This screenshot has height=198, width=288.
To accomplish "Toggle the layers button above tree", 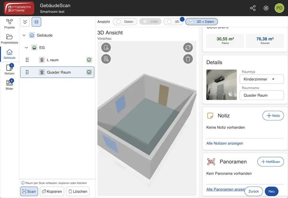I will (36, 22).
